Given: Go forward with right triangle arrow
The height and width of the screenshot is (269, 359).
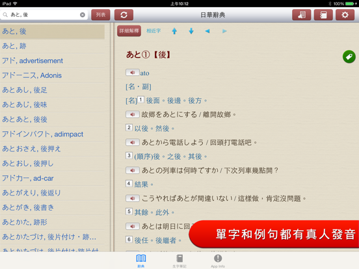Looking at the screenshot, I should coord(224,31).
